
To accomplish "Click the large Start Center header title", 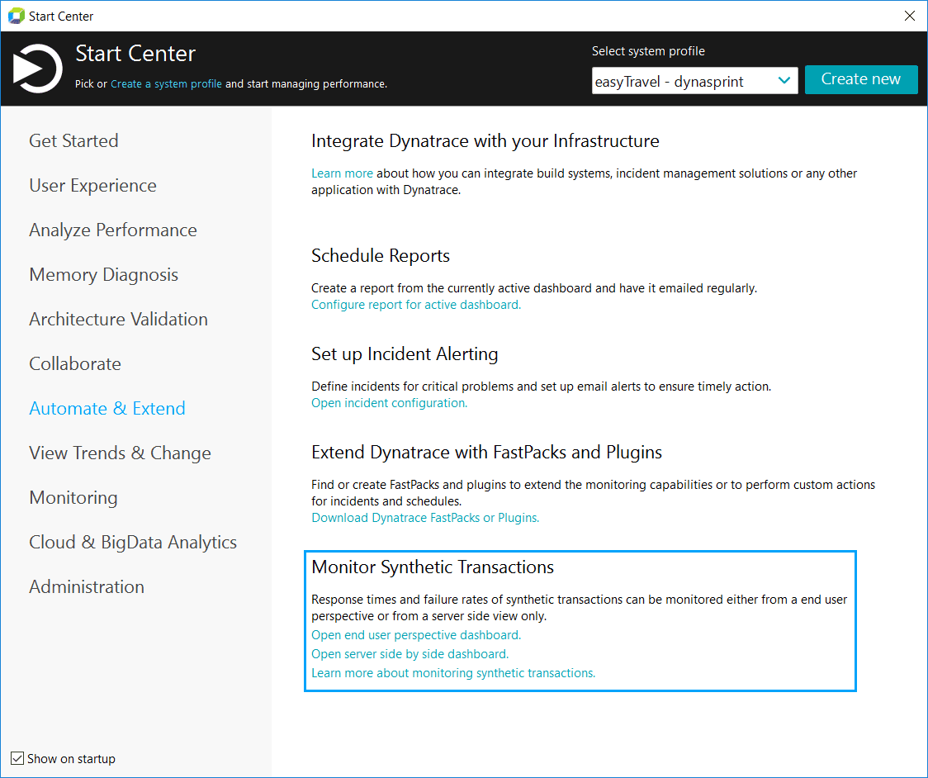I will point(135,54).
